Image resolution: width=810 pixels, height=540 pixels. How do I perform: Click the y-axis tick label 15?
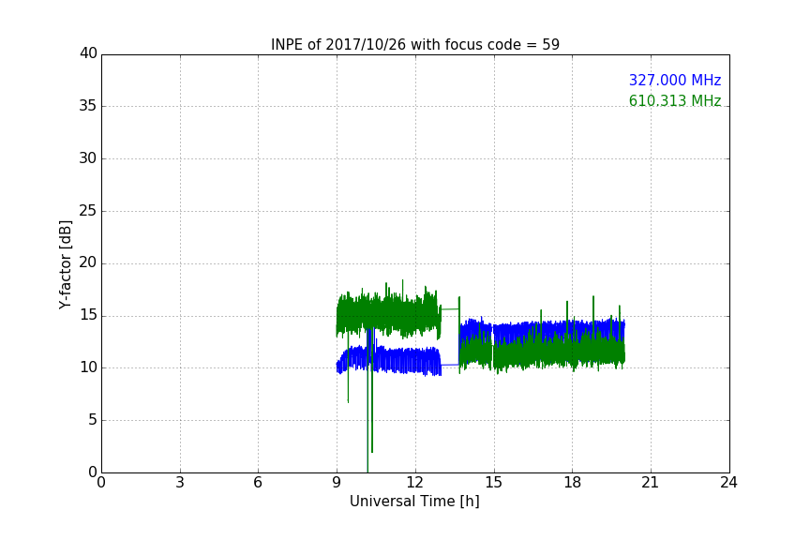88,315
